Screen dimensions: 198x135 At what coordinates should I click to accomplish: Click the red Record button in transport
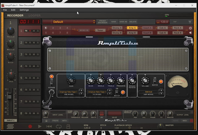[x=30, y=126]
